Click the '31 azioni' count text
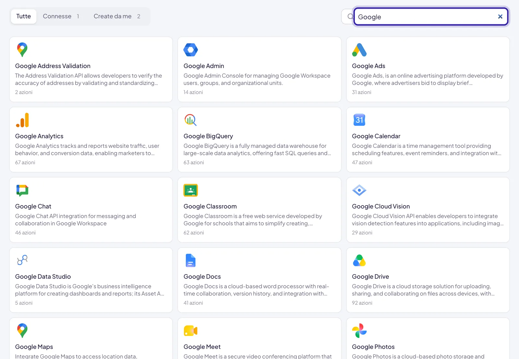The width and height of the screenshot is (519, 359). click(x=361, y=92)
